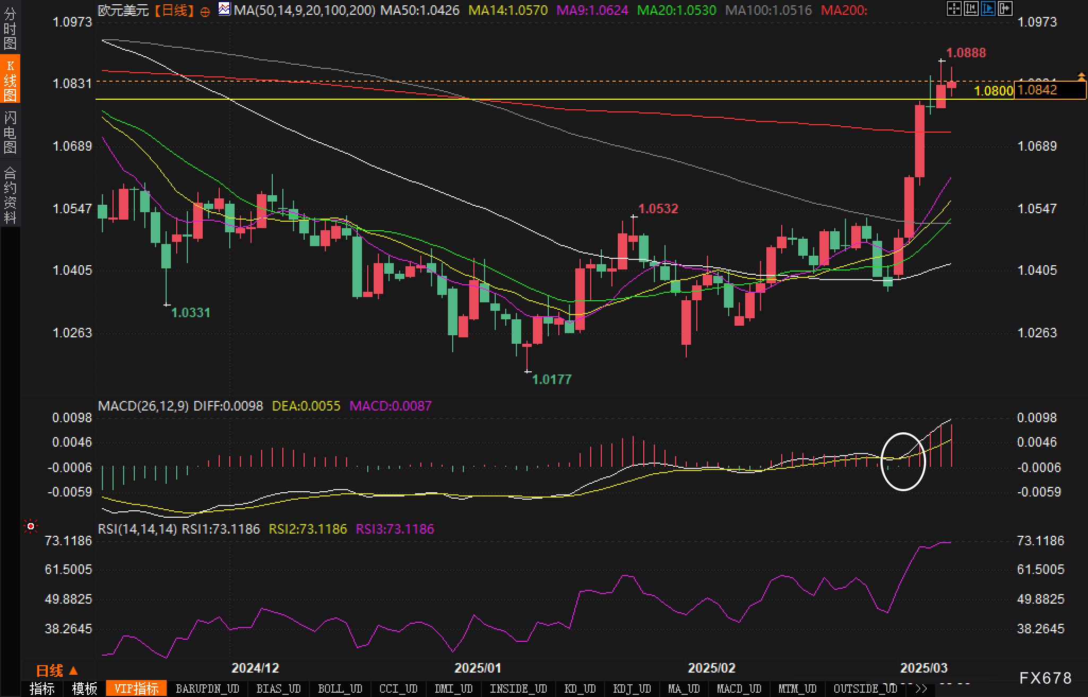
Task: Open the 闪电图 sidebar view
Action: tap(10, 132)
